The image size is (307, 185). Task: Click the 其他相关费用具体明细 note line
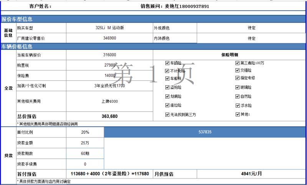pos(47,124)
